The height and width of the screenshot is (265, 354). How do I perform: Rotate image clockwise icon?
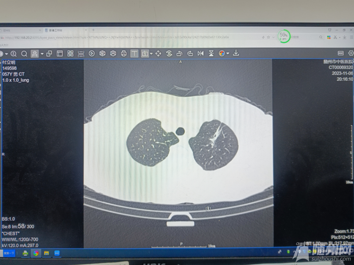point(190,53)
